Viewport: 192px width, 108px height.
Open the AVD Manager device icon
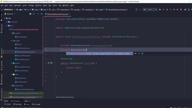tap(189, 10)
